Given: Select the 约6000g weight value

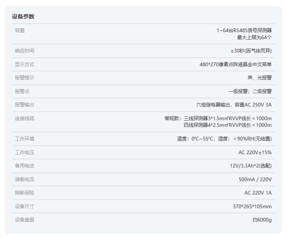Looking at the screenshot, I should 262,220.
